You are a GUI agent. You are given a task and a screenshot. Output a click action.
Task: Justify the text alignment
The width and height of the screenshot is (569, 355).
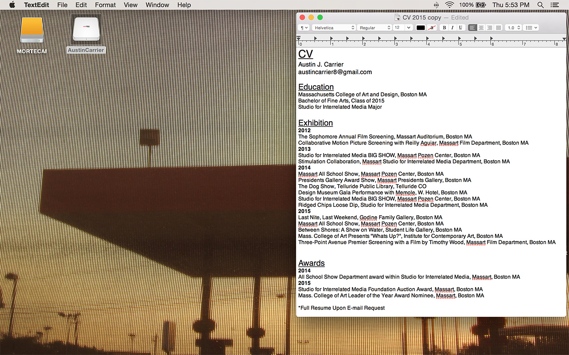pos(498,28)
